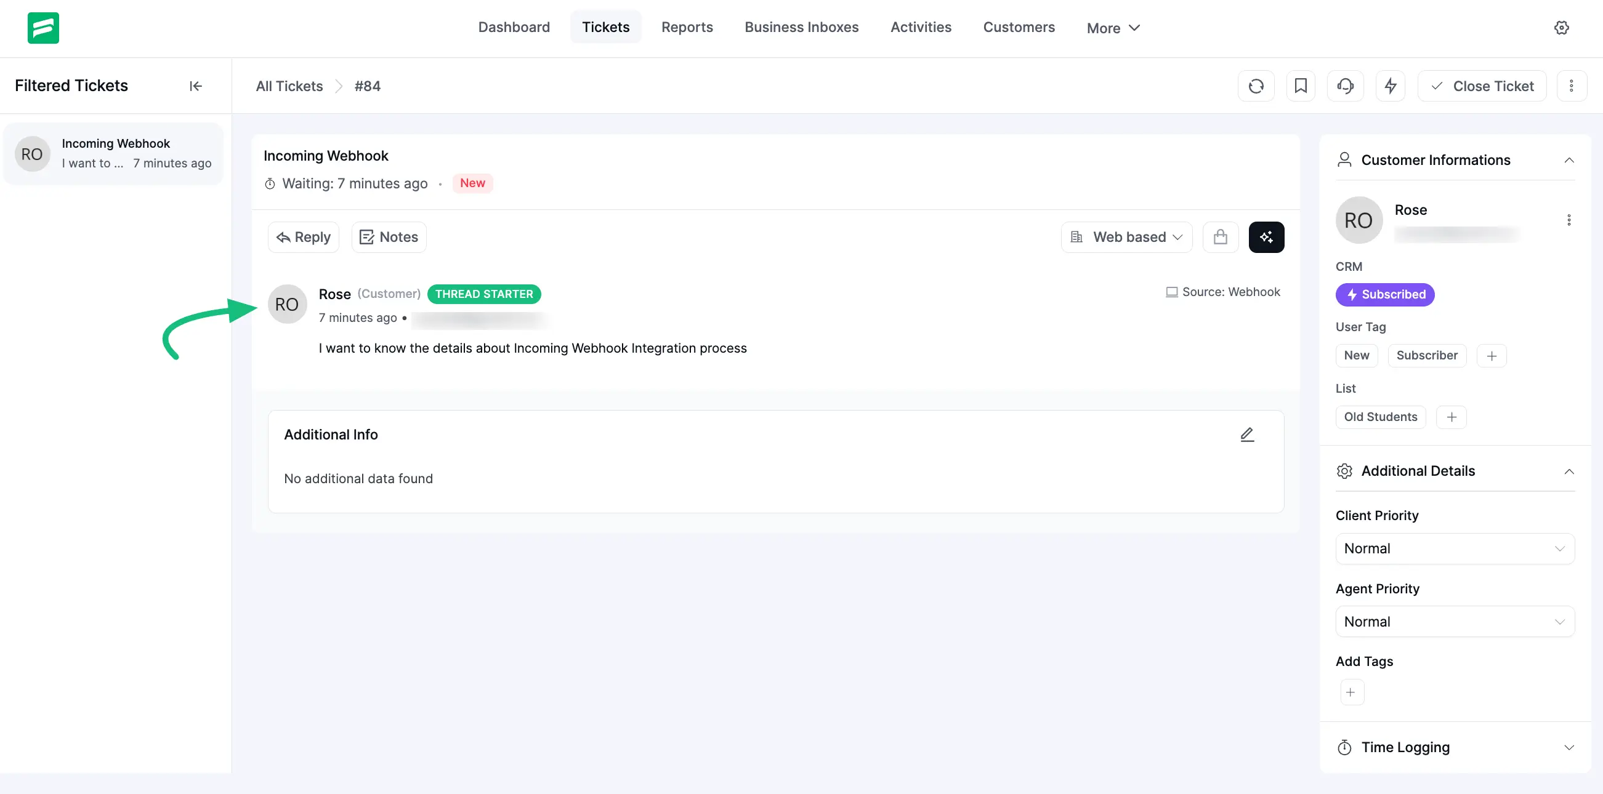Bookmark this ticket
The height and width of the screenshot is (794, 1603).
[1301, 86]
